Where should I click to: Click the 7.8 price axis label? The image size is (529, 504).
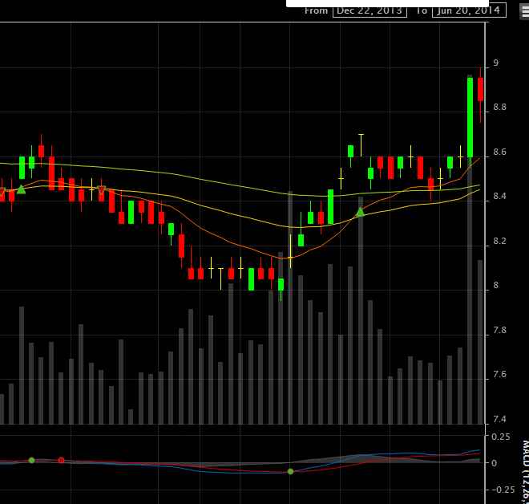[499, 330]
